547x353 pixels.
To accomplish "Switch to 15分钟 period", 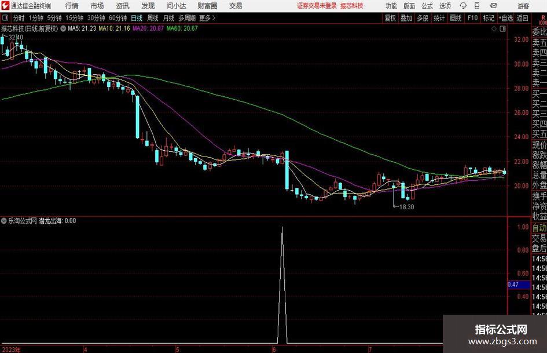I will [74, 18].
